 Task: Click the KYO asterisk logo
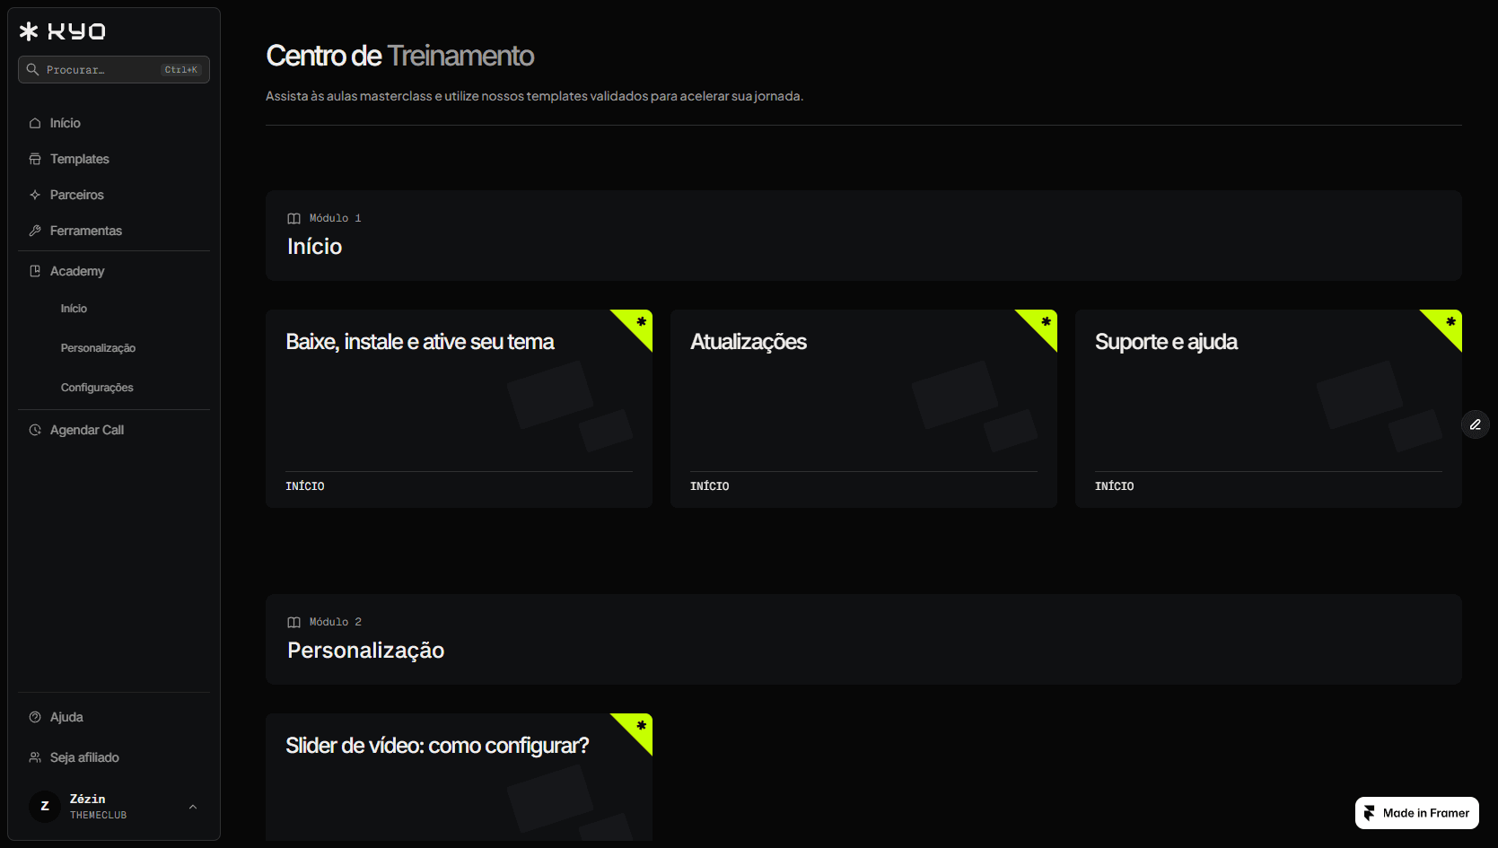(29, 31)
